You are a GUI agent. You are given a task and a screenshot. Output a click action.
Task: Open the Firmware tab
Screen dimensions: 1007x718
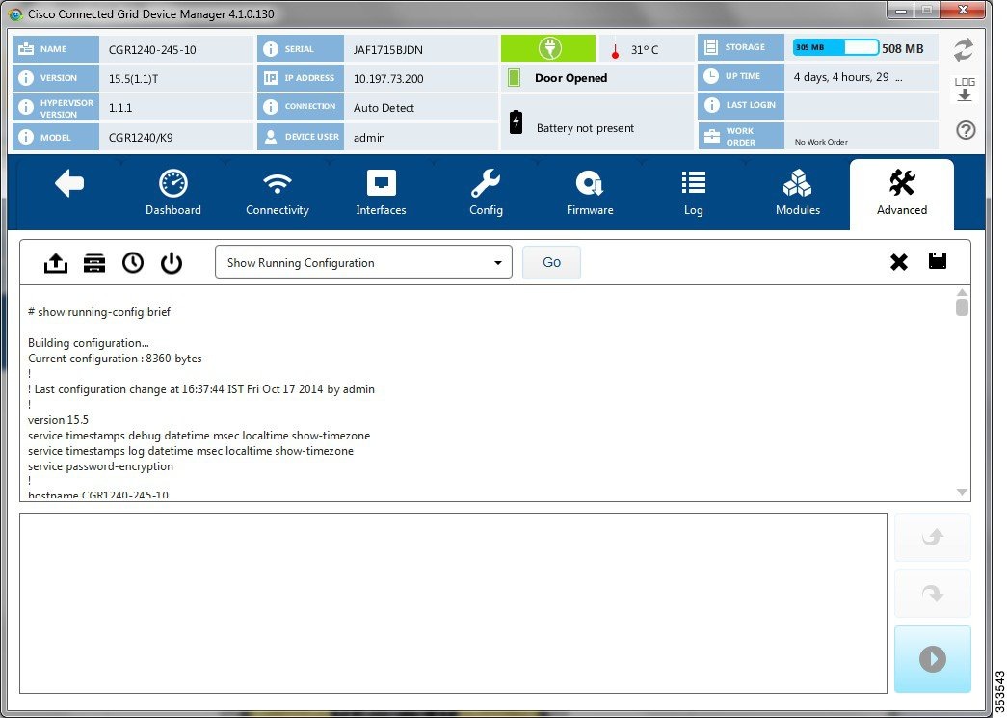(x=590, y=193)
